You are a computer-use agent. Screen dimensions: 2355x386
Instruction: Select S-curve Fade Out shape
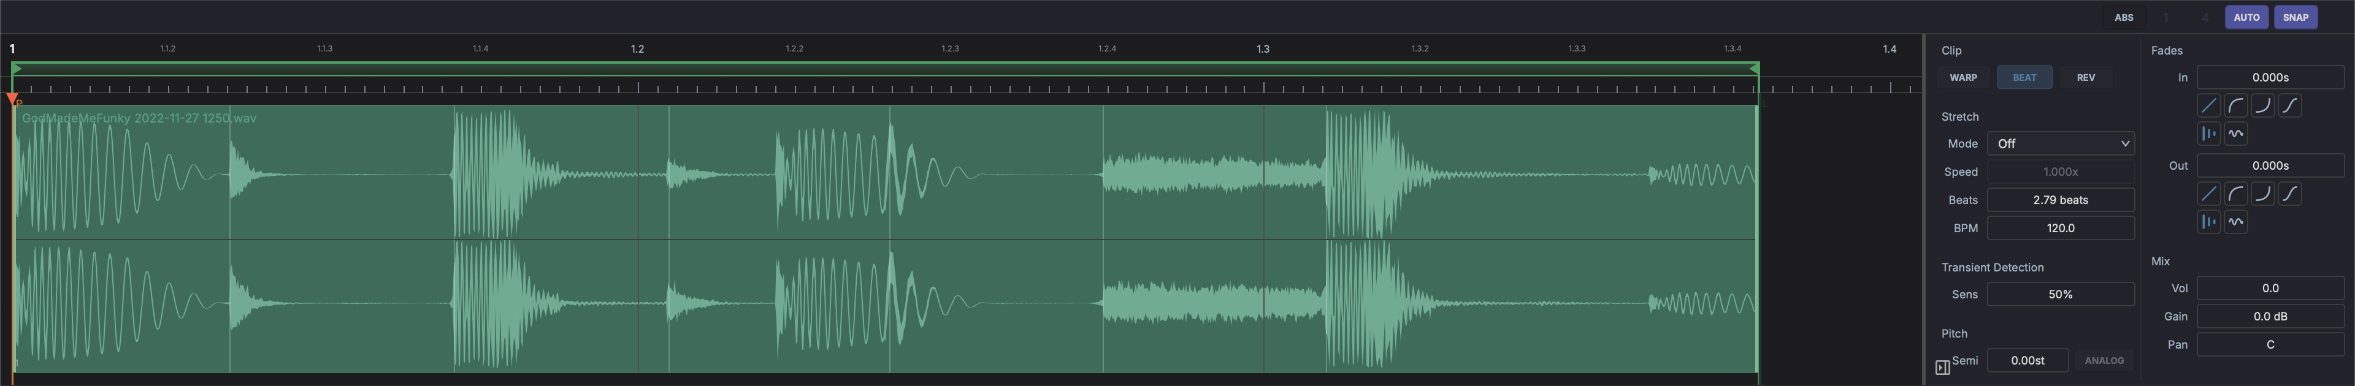tap(2290, 194)
